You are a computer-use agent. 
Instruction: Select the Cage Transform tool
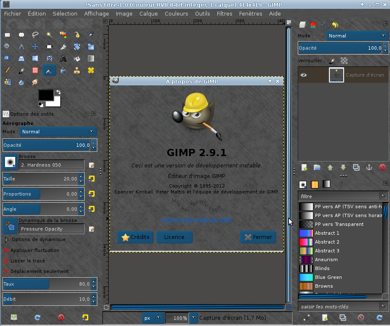click(49, 58)
